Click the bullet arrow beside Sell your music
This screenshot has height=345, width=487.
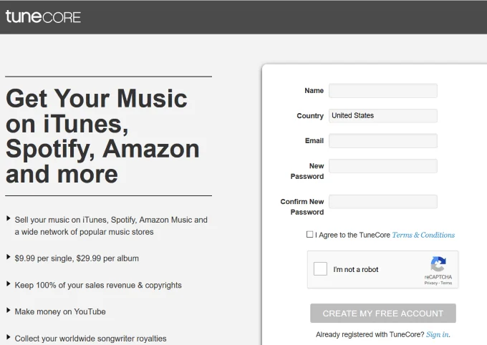pos(9,218)
